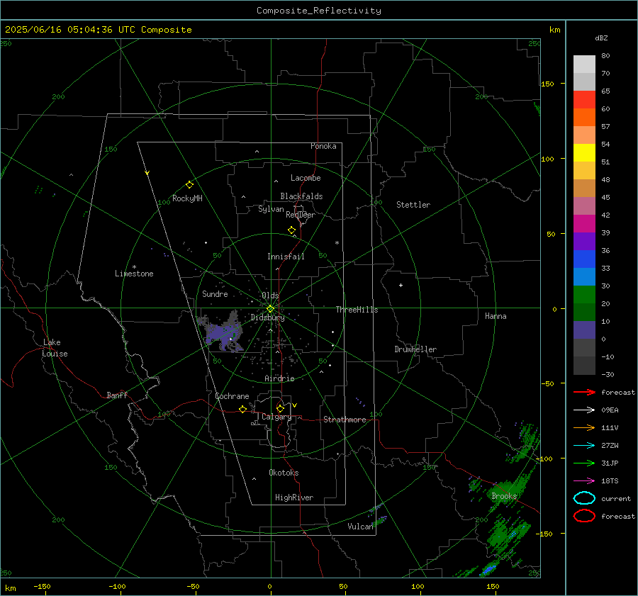
Task: Click the RedDeer map label
Action: click(x=301, y=215)
